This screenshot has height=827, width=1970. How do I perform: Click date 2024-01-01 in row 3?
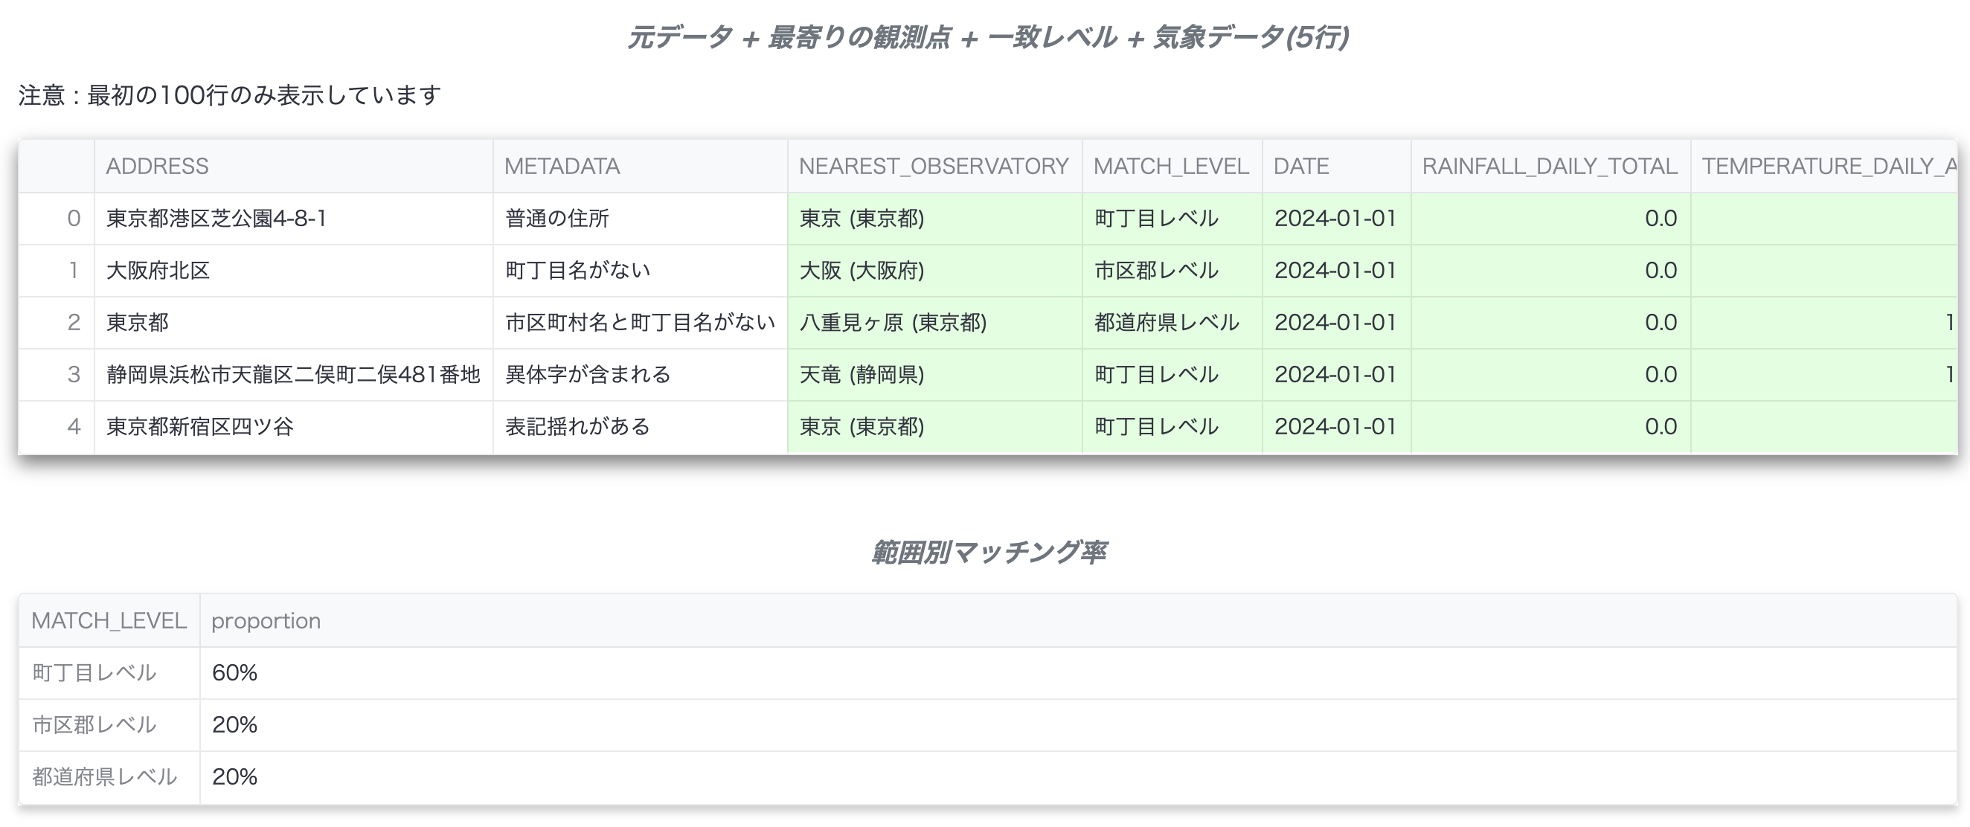1336,375
